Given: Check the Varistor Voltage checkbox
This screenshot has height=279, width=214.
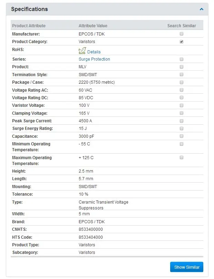Looking at the screenshot, I should pyautogui.click(x=182, y=105).
